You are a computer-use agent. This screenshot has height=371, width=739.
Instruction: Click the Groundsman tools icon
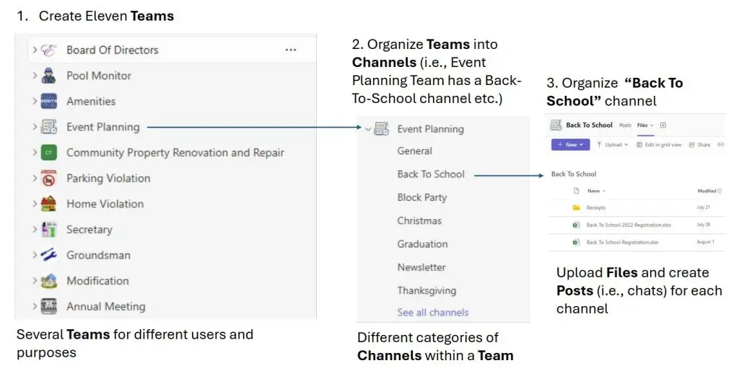coord(48,255)
